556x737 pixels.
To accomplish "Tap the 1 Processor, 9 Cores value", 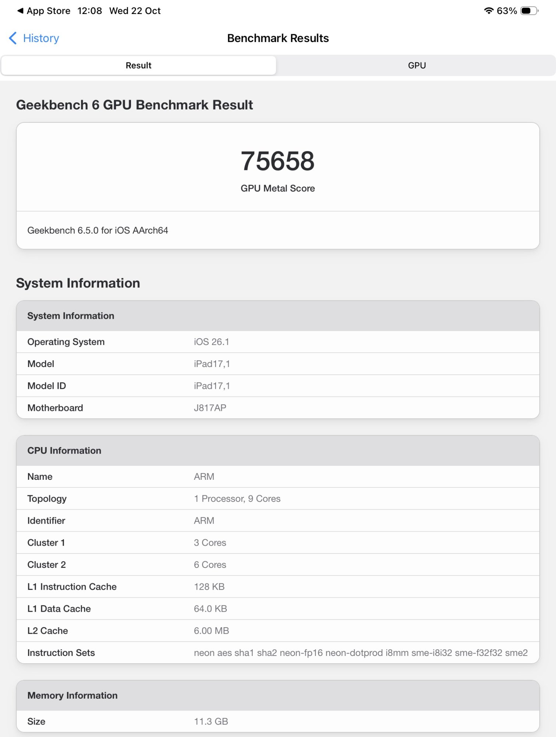I will tap(237, 499).
